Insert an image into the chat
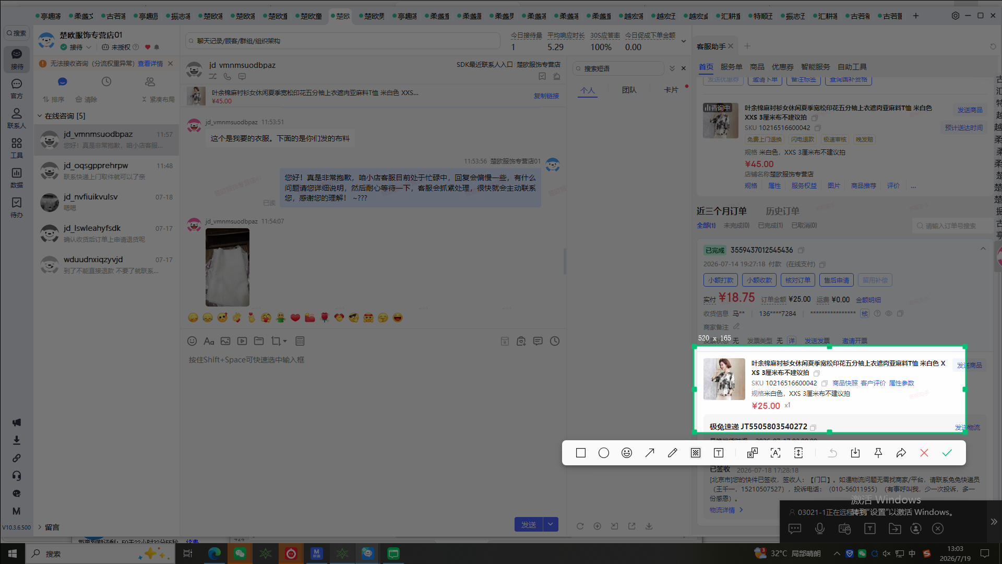This screenshot has height=564, width=1002. [225, 341]
